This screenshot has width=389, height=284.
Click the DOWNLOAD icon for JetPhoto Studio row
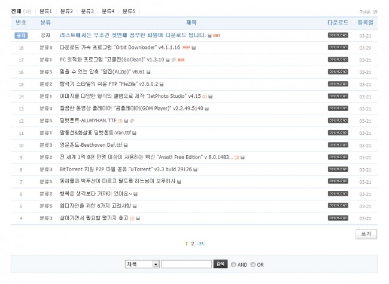[338, 96]
